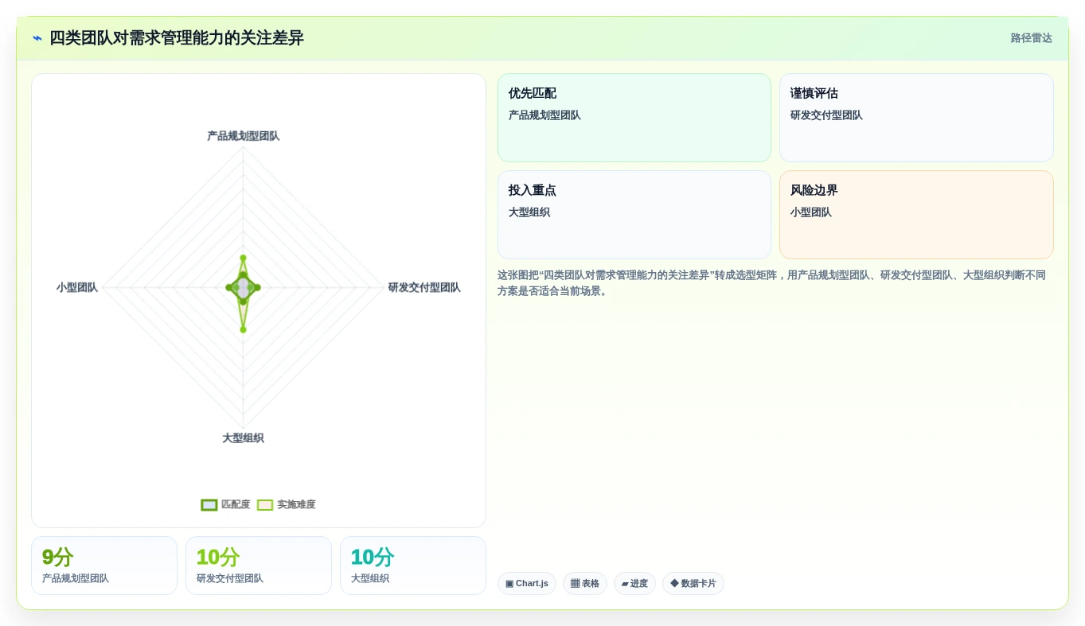This screenshot has height=626, width=1085.
Task: Click the bottom data point on radar chart
Action: coord(244,329)
